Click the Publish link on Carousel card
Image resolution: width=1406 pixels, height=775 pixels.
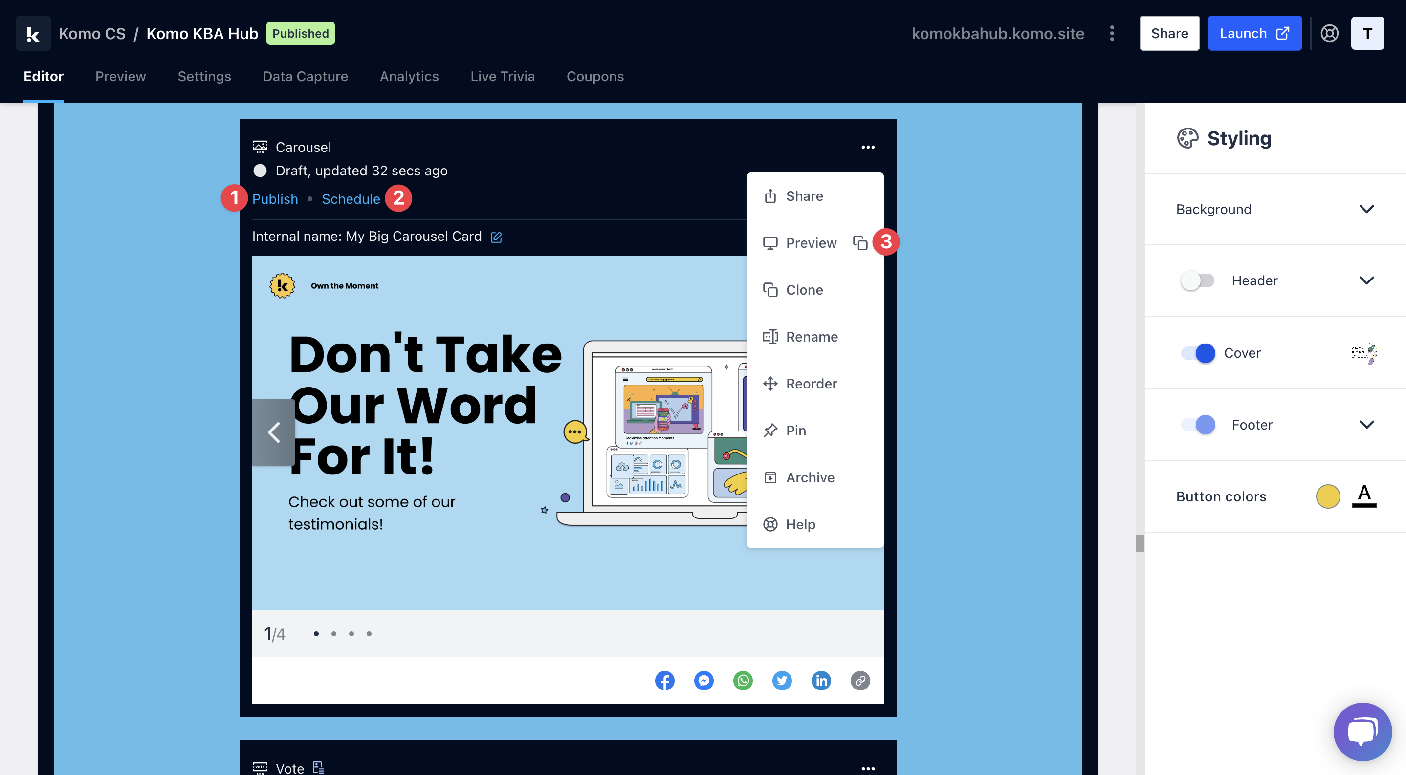click(275, 199)
